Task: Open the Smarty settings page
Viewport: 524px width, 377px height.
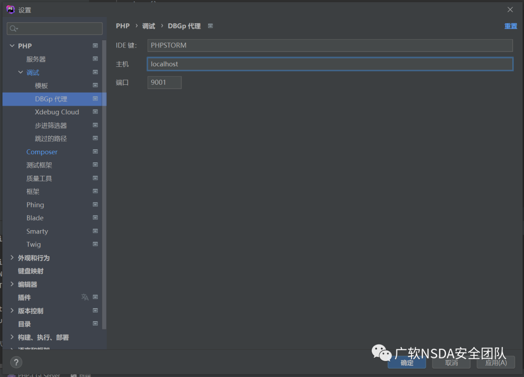Action: [37, 231]
